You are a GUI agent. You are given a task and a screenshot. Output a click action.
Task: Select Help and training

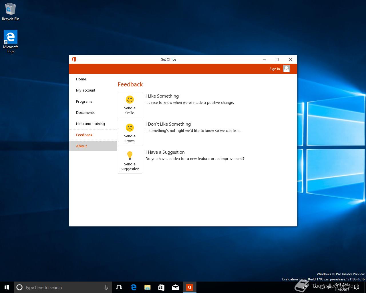click(93, 124)
